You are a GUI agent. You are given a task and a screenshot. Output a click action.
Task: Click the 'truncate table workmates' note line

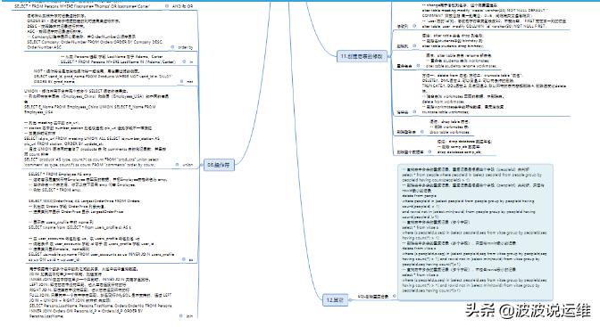click(x=445, y=112)
